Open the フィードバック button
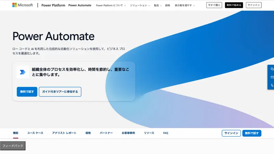The image size is (274, 154). pyautogui.click(x=13, y=146)
